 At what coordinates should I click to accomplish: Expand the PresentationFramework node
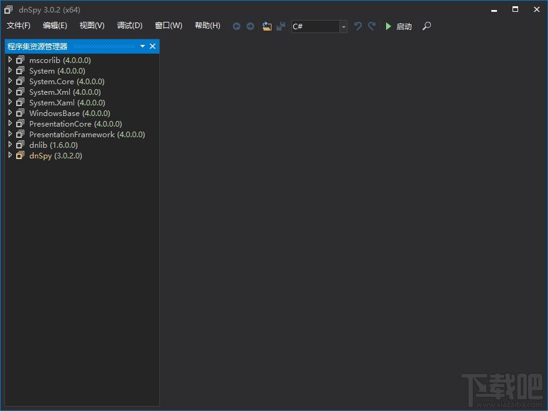10,133
